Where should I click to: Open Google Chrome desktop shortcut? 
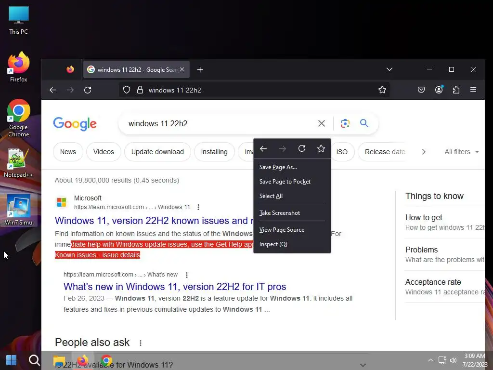(19, 119)
